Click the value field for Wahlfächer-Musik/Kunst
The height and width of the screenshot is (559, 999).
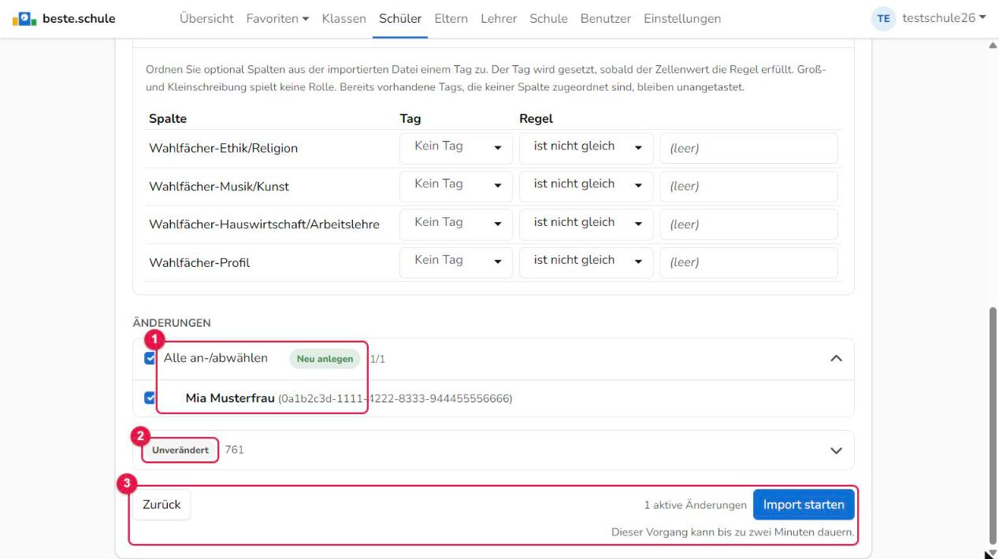coord(749,187)
